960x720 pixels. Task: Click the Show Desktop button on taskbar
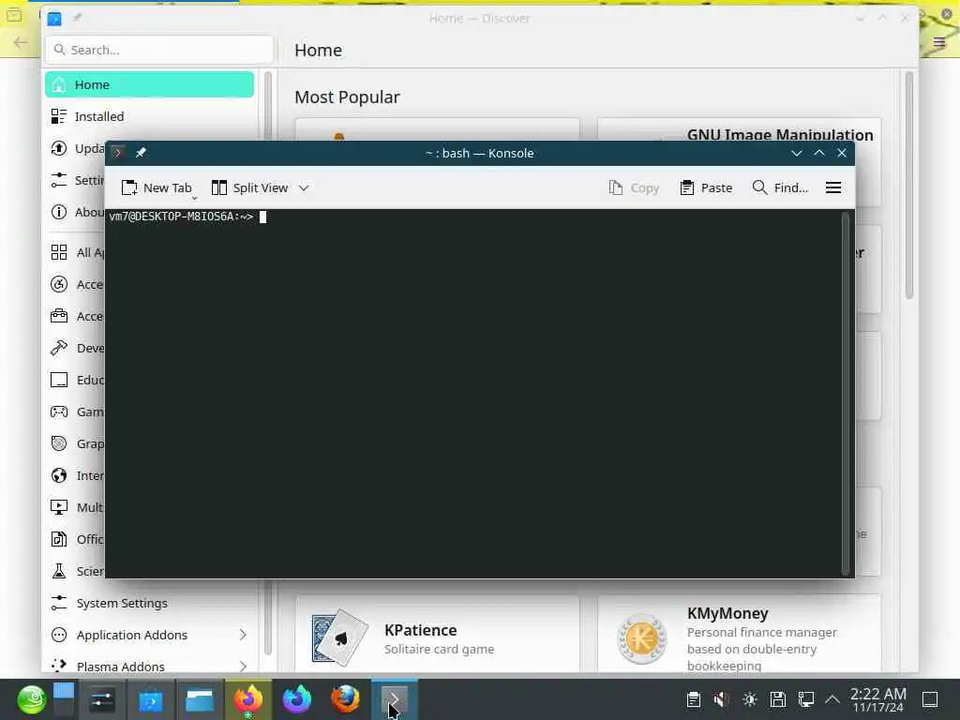point(930,699)
